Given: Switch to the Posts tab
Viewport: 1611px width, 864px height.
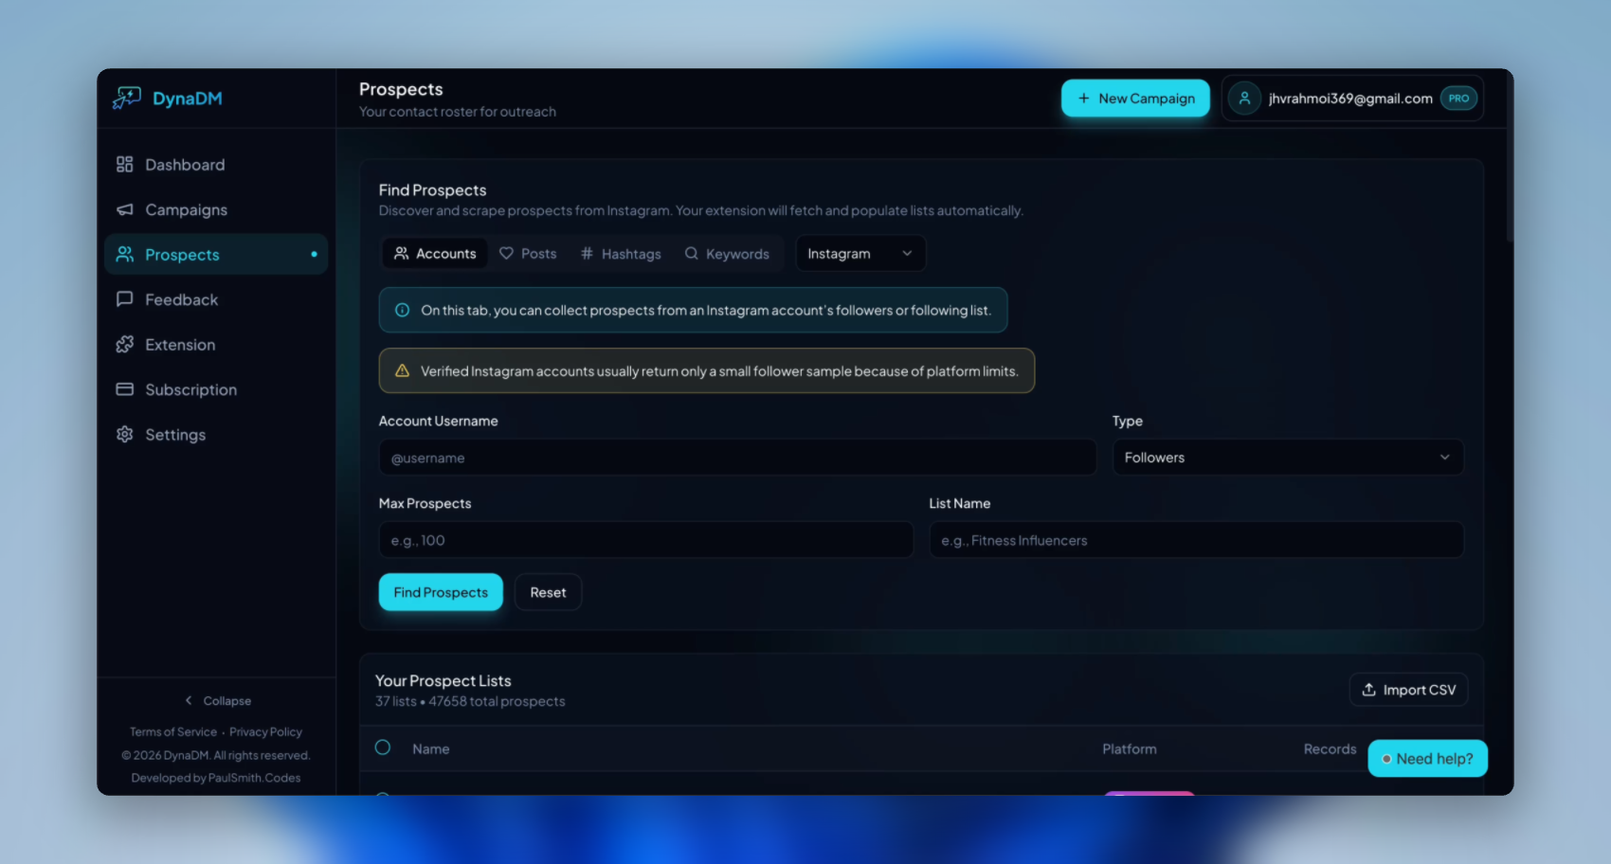Looking at the screenshot, I should 528,253.
